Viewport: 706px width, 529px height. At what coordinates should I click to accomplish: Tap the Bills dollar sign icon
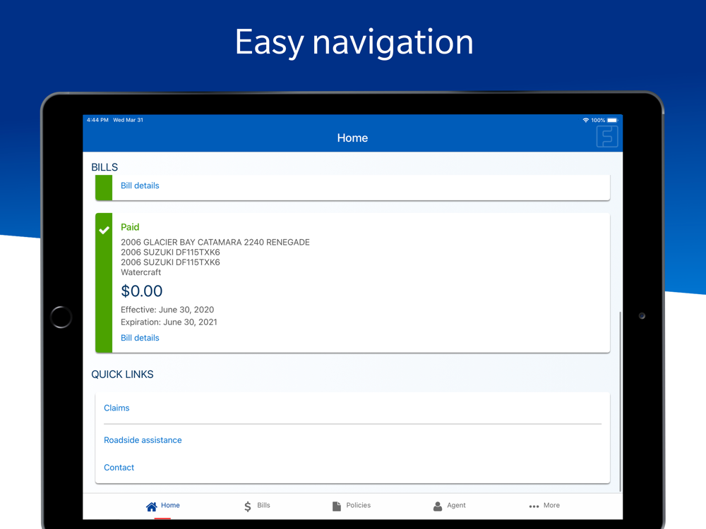(x=248, y=506)
